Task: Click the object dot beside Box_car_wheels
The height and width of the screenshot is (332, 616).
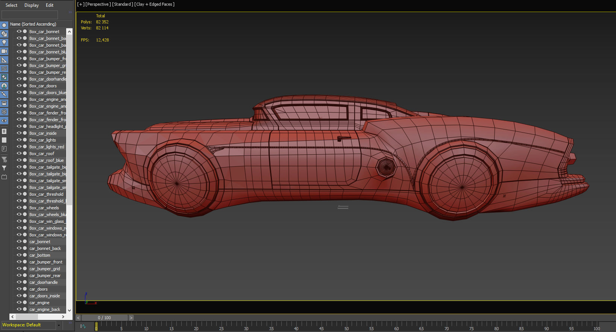Action: click(25, 208)
